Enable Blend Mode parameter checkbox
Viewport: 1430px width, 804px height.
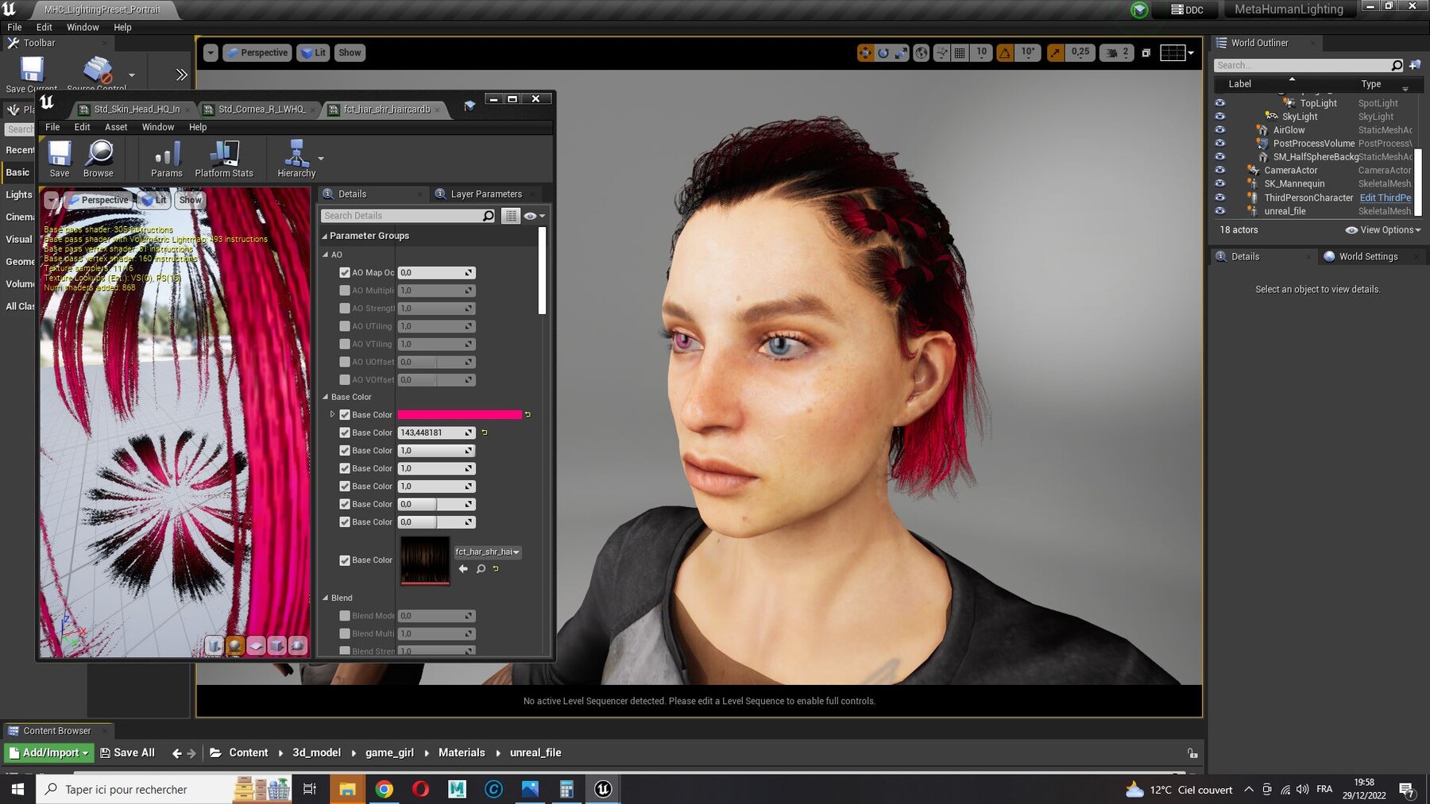pyautogui.click(x=345, y=616)
